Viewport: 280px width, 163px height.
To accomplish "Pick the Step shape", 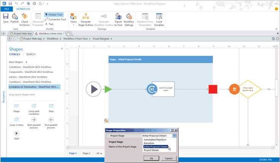I will pyautogui.click(x=51, y=108).
